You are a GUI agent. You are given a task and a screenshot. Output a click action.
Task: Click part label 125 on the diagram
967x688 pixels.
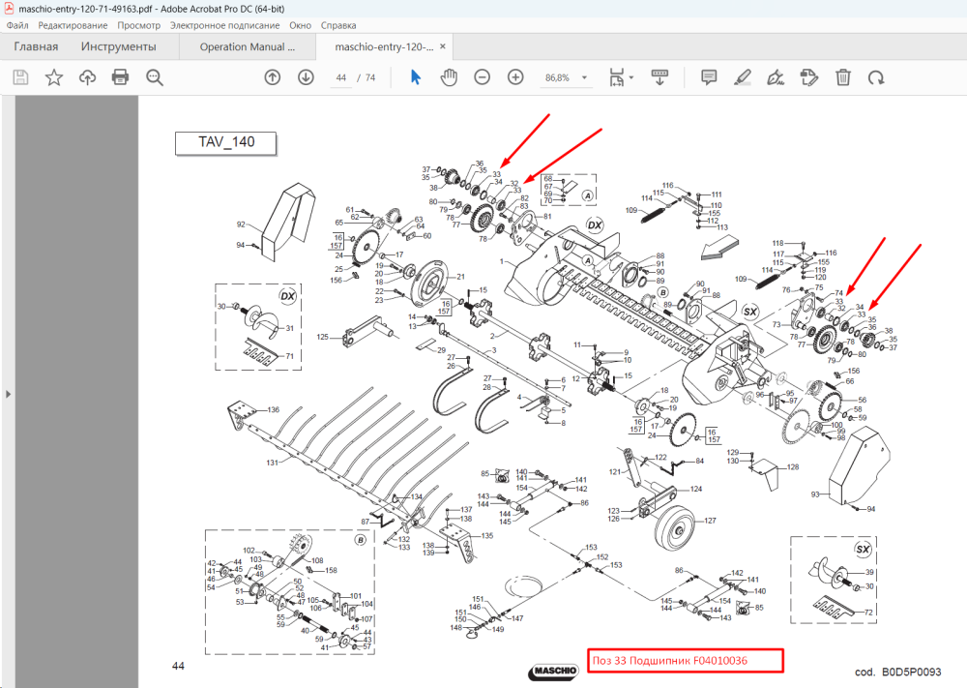click(323, 337)
